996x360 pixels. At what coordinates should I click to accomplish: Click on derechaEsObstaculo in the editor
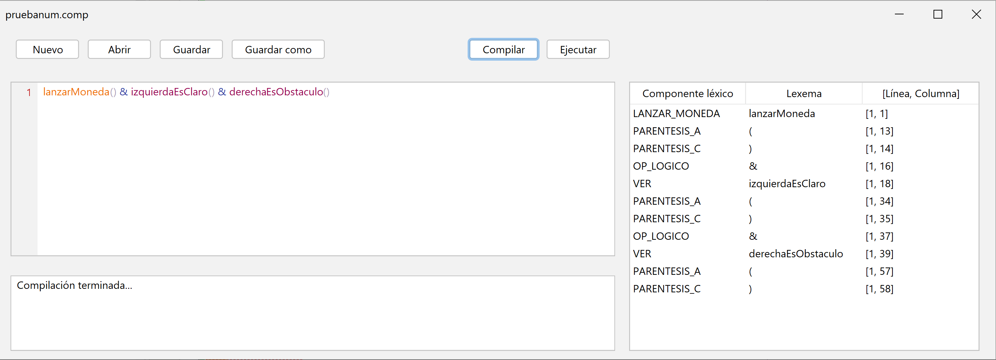coord(276,92)
